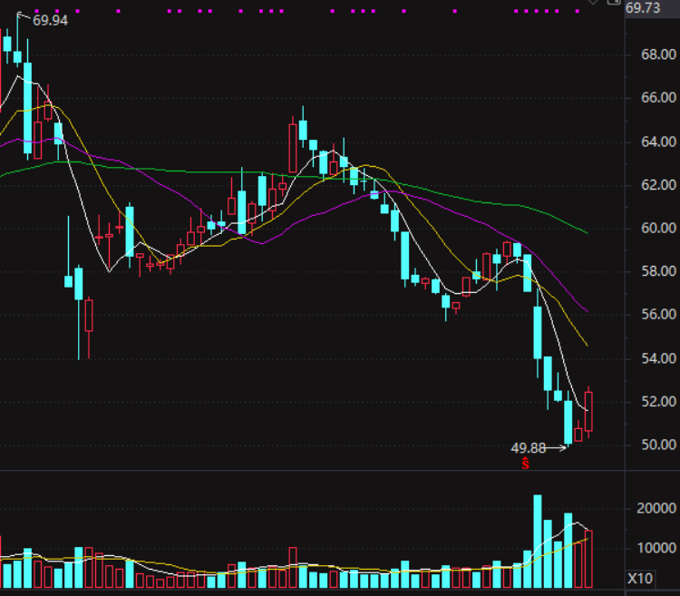Click the 69.73 value atop the price axis
Viewport: 680px width, 596px height.
(643, 8)
